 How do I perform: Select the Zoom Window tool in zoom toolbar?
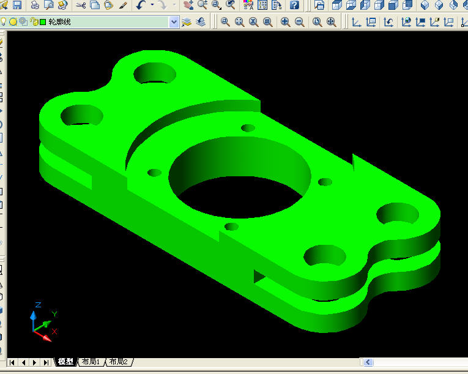[225, 22]
